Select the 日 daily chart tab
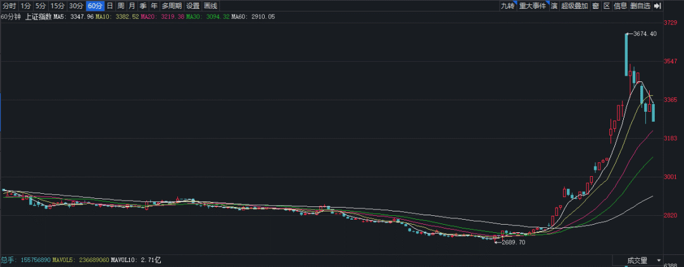The image size is (684, 267). [x=110, y=6]
